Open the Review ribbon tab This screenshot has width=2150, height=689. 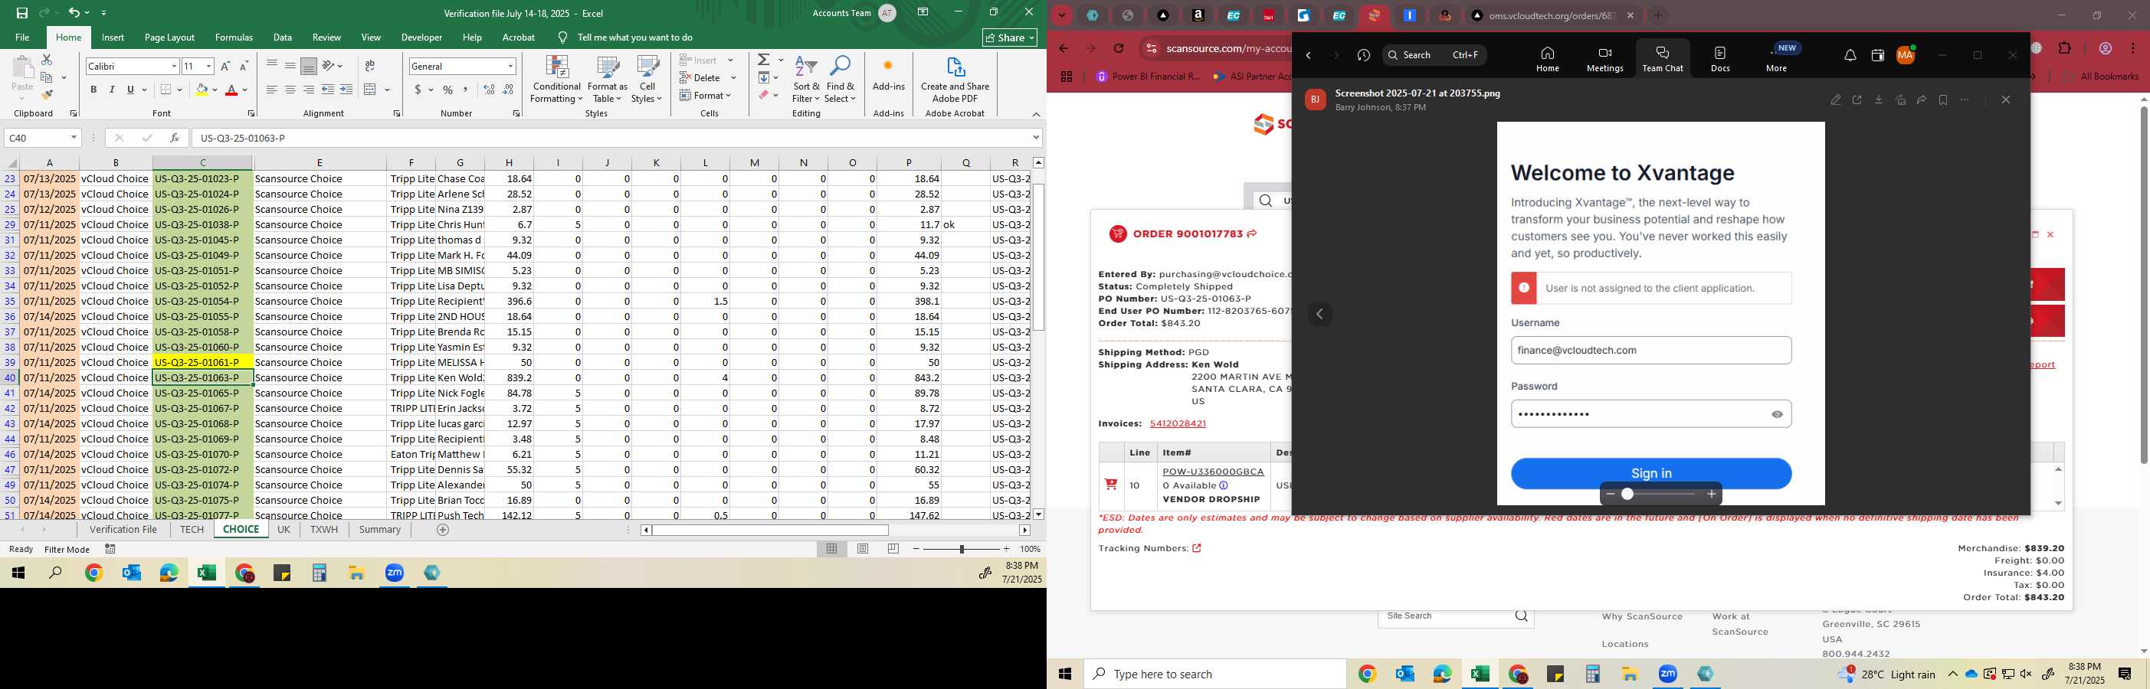tap(326, 38)
